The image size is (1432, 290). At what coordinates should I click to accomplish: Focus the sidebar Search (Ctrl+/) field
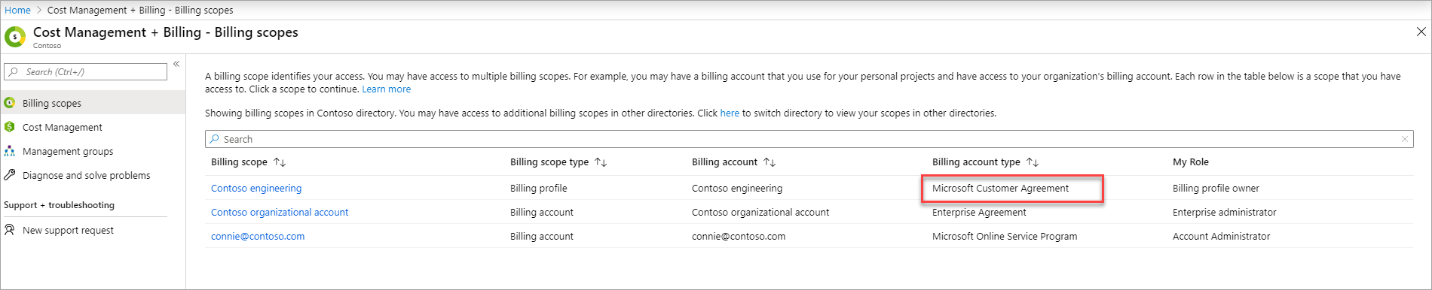(x=85, y=71)
